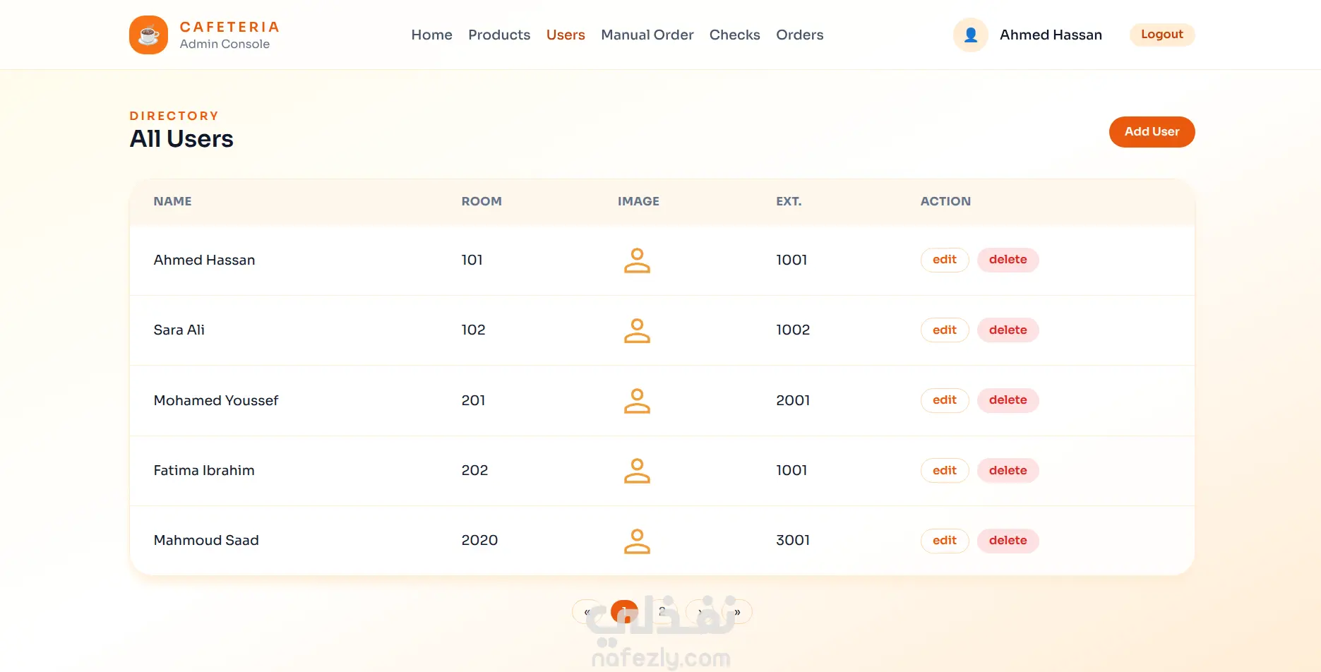
Task: Click extension 3001
Action: 793,540
